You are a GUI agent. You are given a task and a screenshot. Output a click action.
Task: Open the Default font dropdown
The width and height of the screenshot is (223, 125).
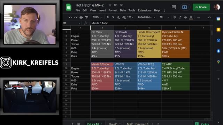pyautogui.click(x=146, y=17)
